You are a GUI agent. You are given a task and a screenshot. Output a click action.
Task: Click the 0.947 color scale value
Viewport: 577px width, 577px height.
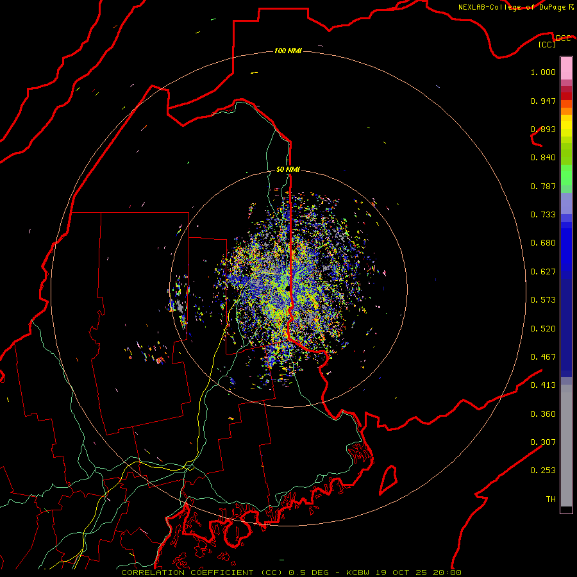tap(543, 101)
